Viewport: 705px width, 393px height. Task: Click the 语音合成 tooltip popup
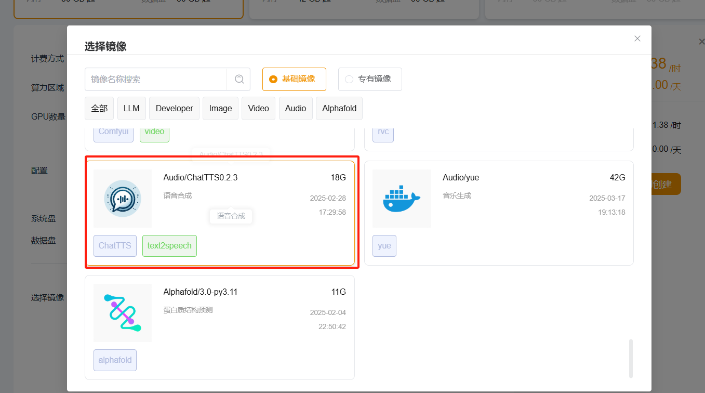click(231, 216)
